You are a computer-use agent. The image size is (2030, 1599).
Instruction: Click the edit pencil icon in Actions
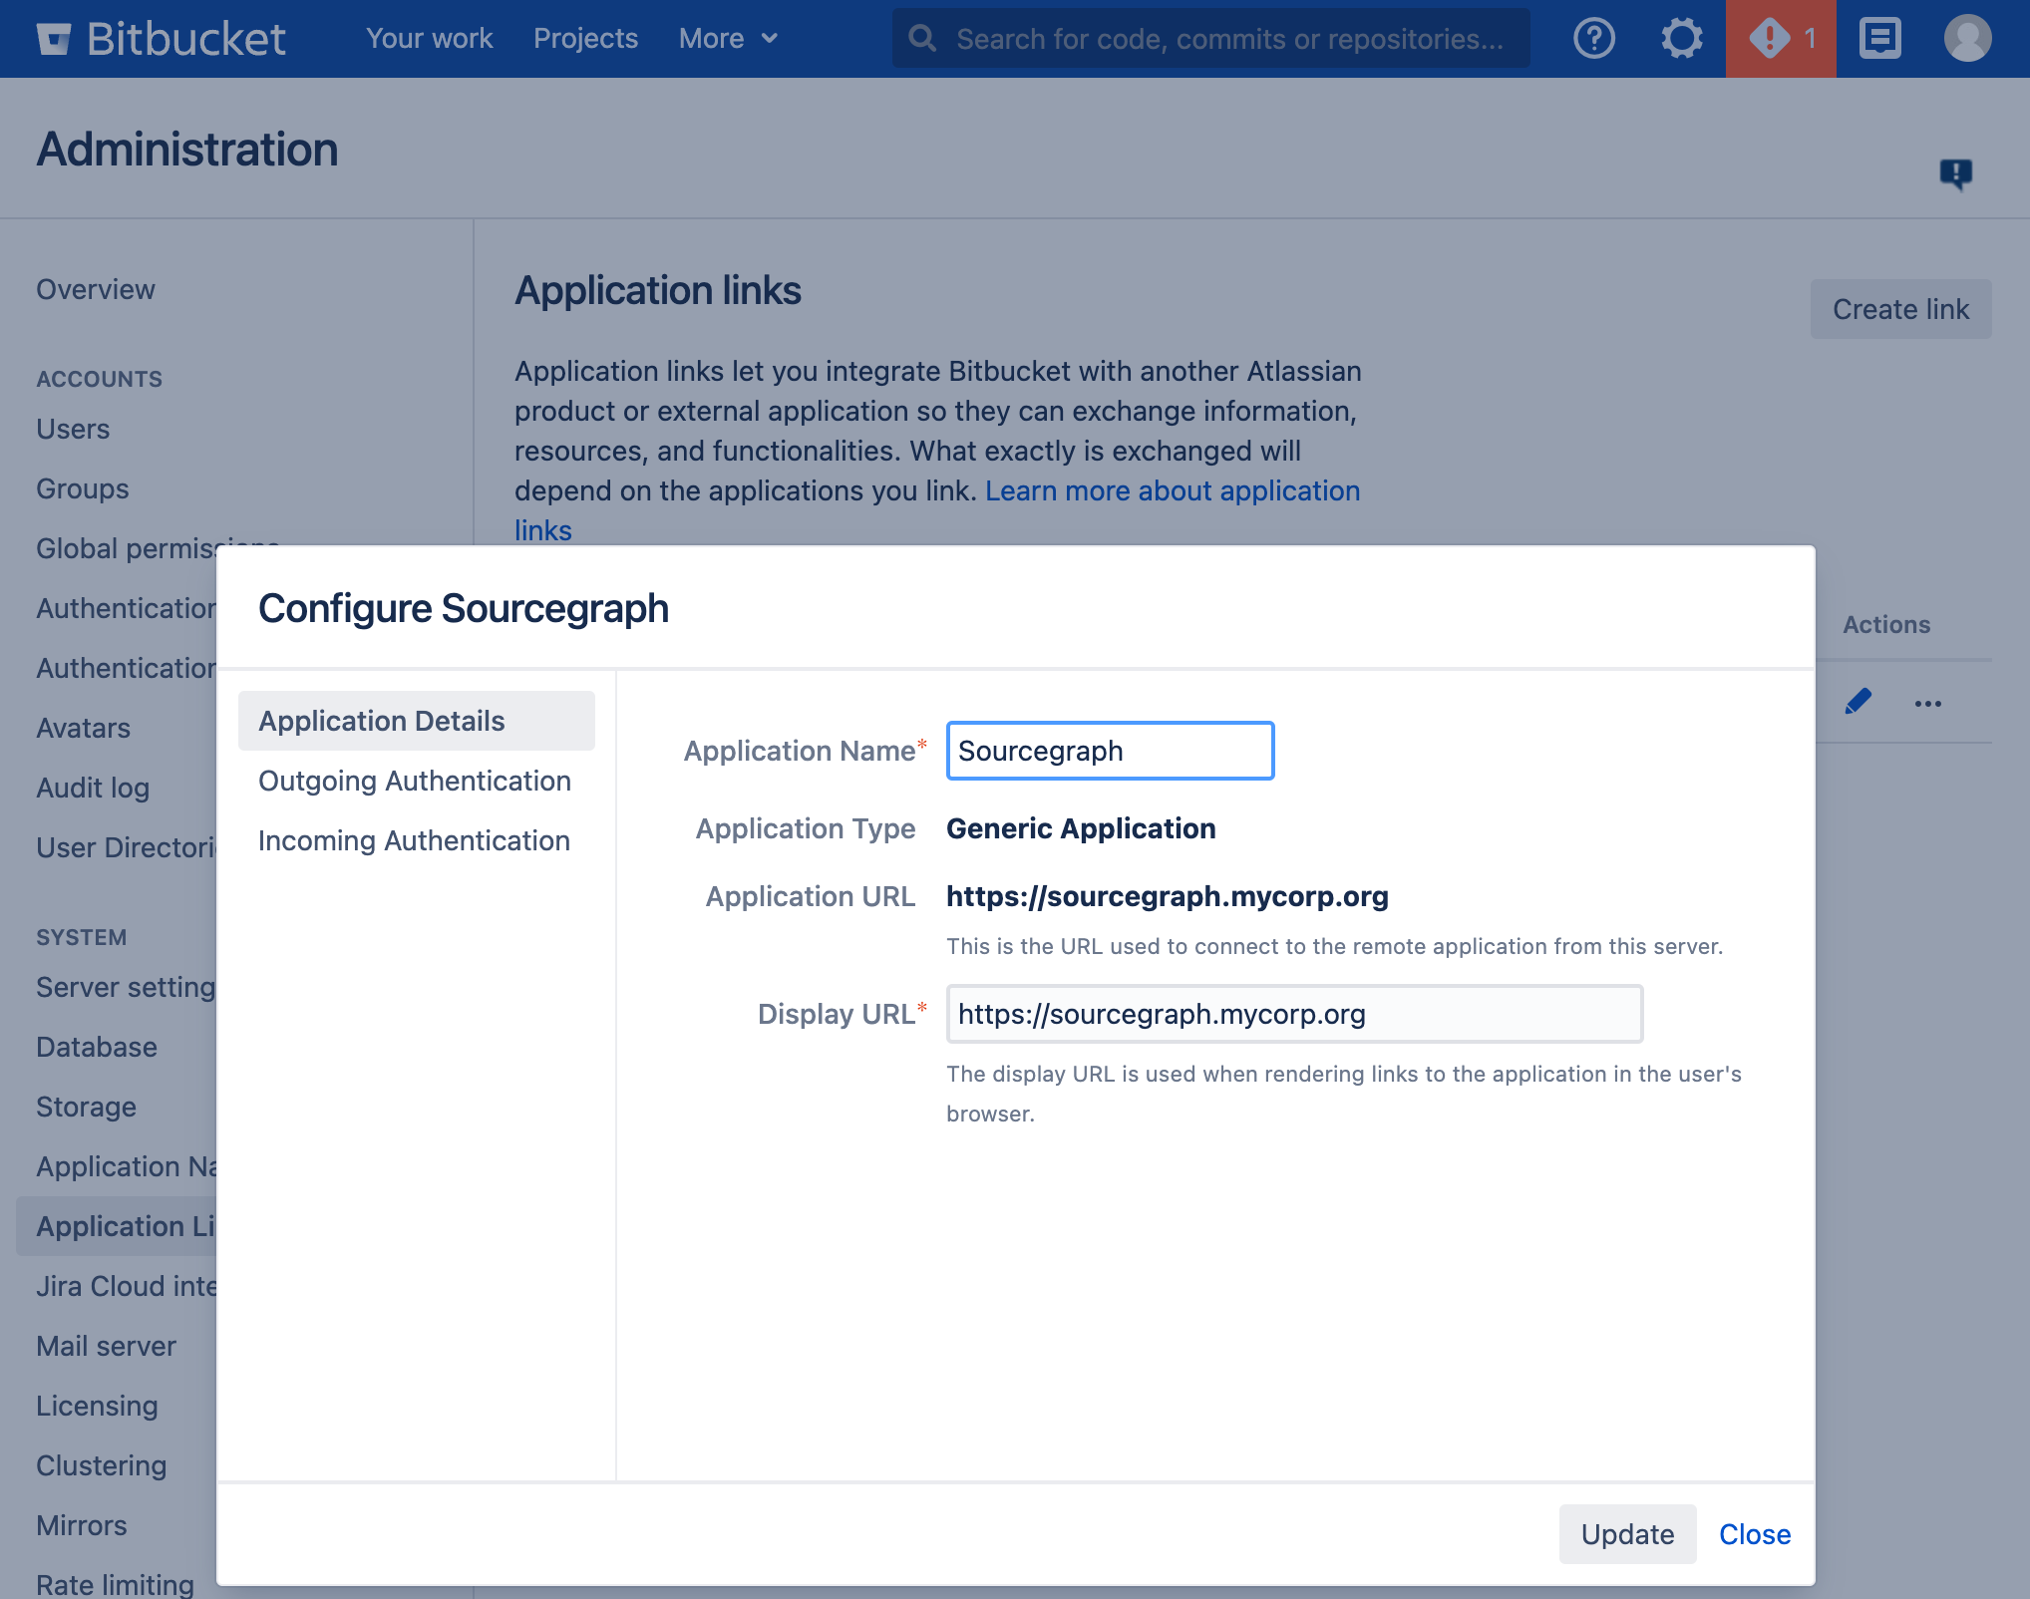click(x=1857, y=702)
